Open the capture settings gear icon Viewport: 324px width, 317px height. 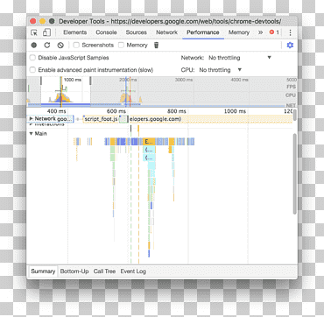pyautogui.click(x=290, y=46)
